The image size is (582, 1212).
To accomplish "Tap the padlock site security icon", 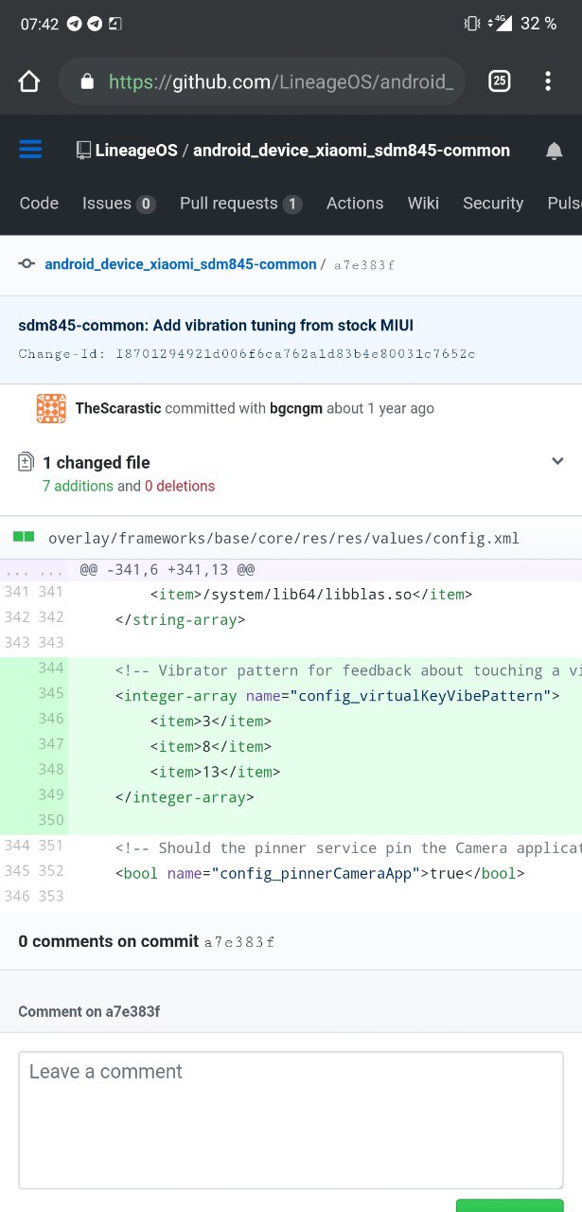I will [x=88, y=82].
